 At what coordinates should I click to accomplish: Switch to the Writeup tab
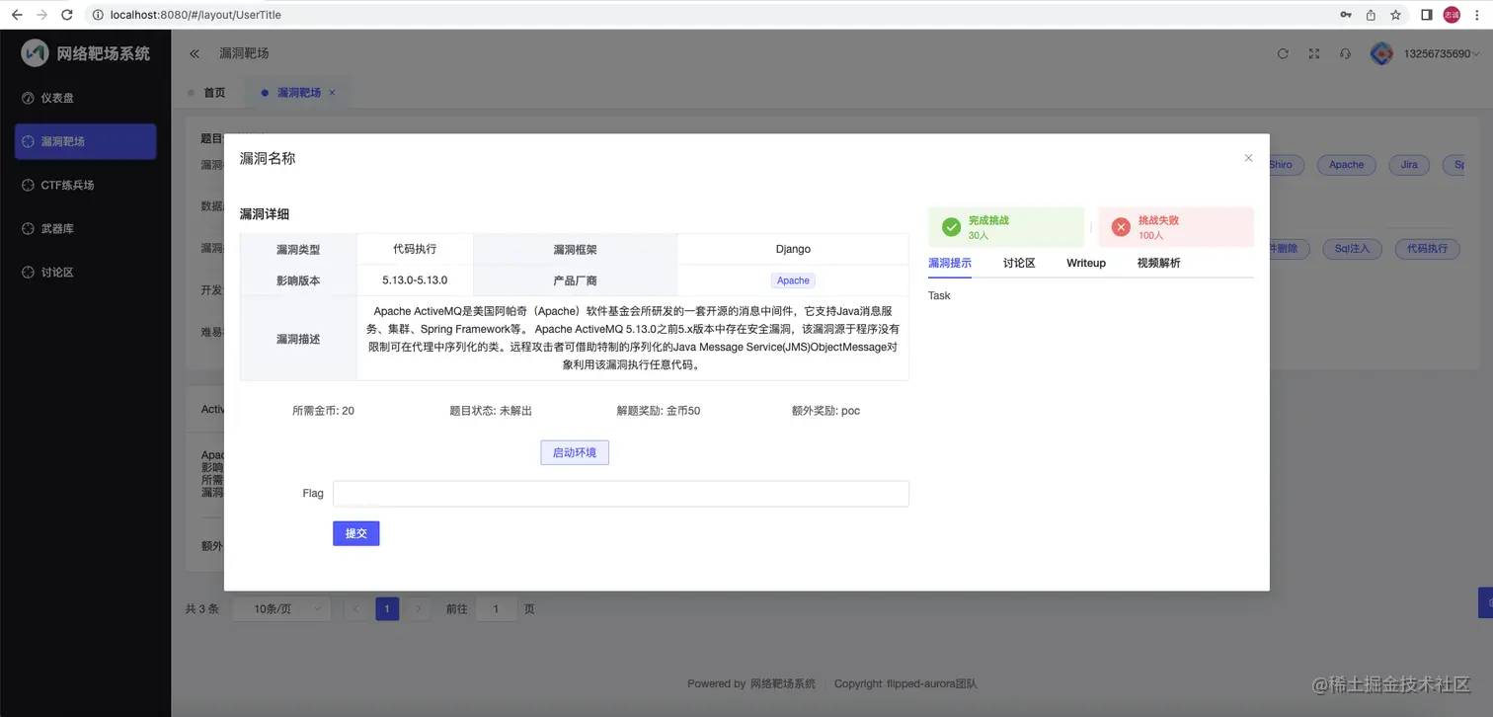1085,263
